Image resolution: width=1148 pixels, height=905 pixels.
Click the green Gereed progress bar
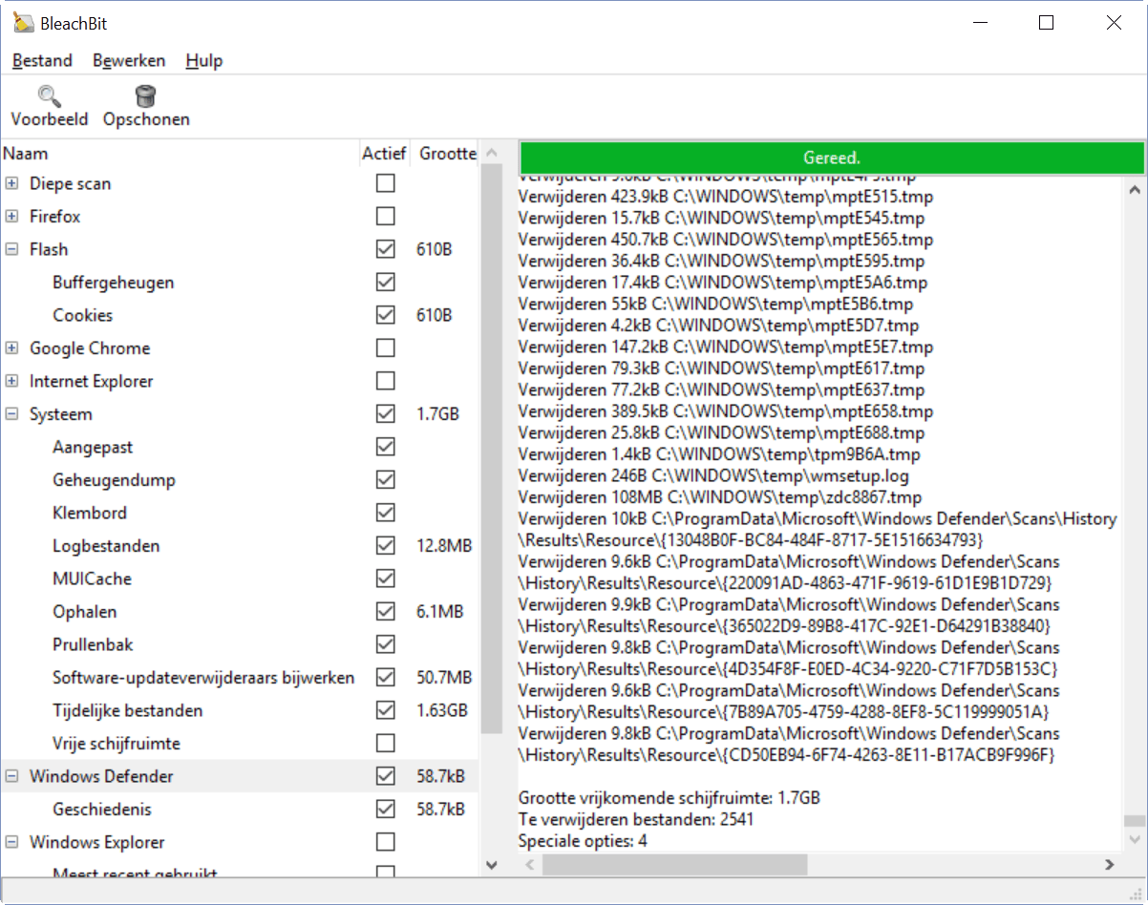click(x=831, y=158)
